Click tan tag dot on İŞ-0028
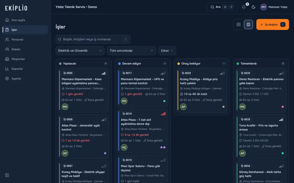 (224, 107)
